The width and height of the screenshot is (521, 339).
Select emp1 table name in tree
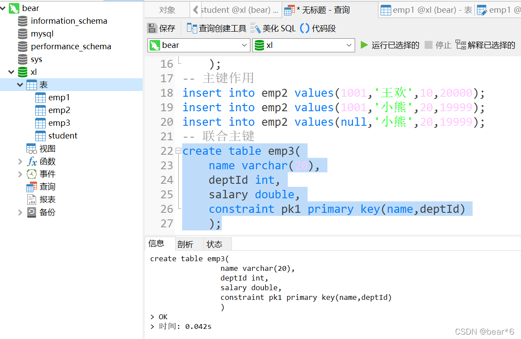(59, 98)
